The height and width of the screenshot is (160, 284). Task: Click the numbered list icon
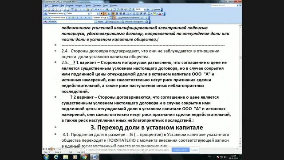(134, 13)
